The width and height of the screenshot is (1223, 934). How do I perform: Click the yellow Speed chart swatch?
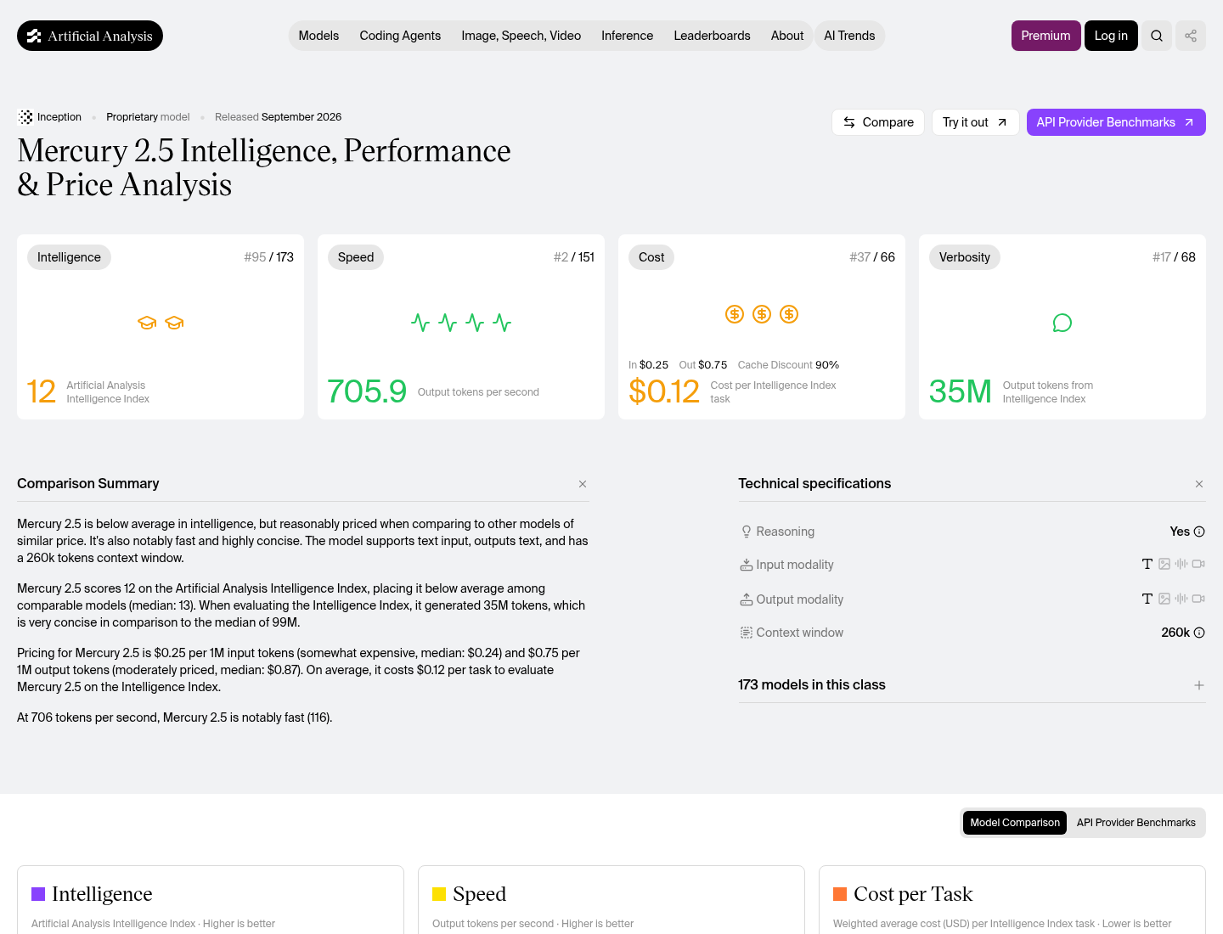point(439,894)
